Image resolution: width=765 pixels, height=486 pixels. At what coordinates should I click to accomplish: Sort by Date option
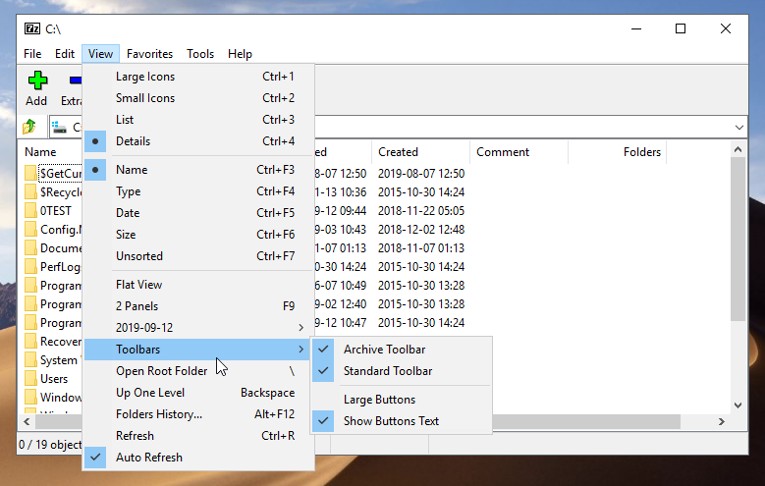click(x=197, y=213)
